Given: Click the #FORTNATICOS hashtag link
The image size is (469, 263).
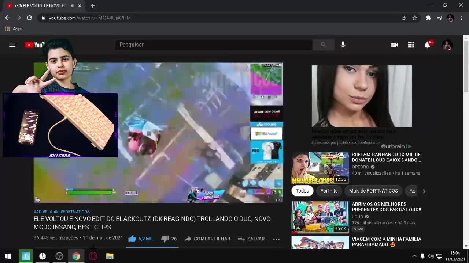Looking at the screenshot, I should (x=75, y=212).
